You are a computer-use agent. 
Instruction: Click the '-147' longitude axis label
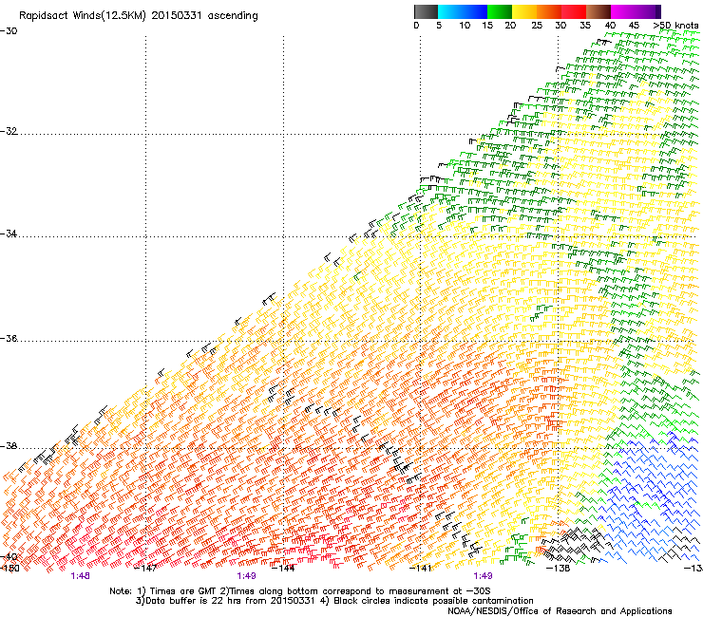[145, 569]
